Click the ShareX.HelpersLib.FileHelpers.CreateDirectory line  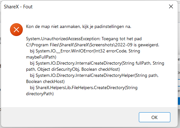pos(84,88)
